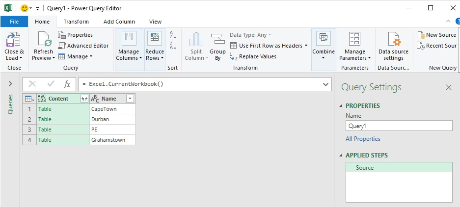
Task: Sort ascending A to Z
Action: tap(173, 35)
